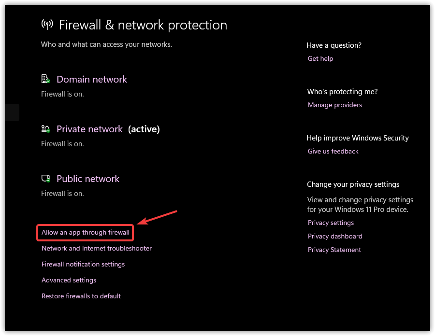435x336 pixels.
Task: Click the Get help link
Action: [320, 58]
